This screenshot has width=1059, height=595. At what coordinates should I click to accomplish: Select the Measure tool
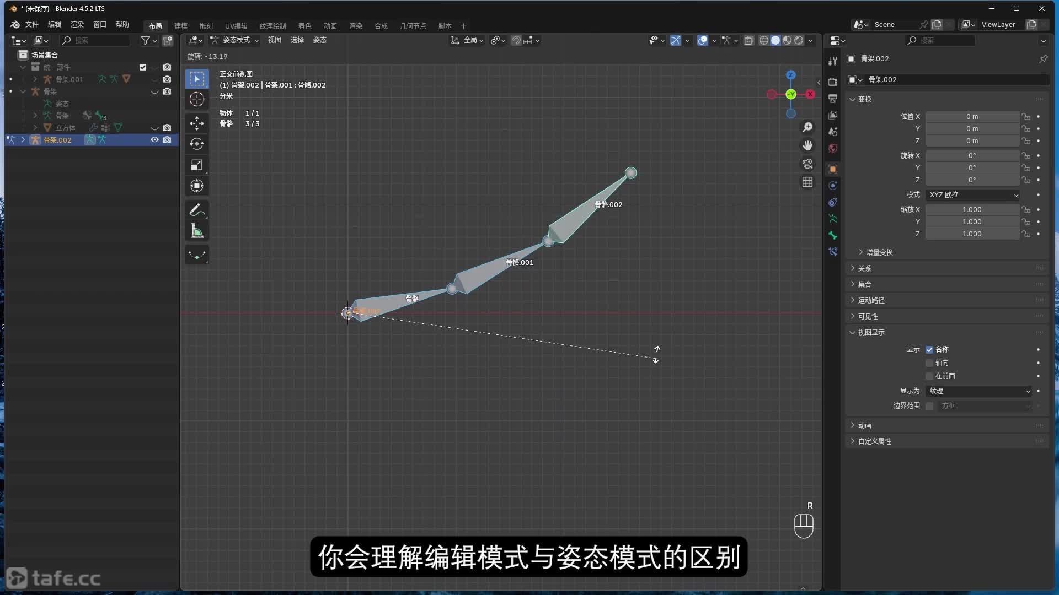[x=197, y=231]
